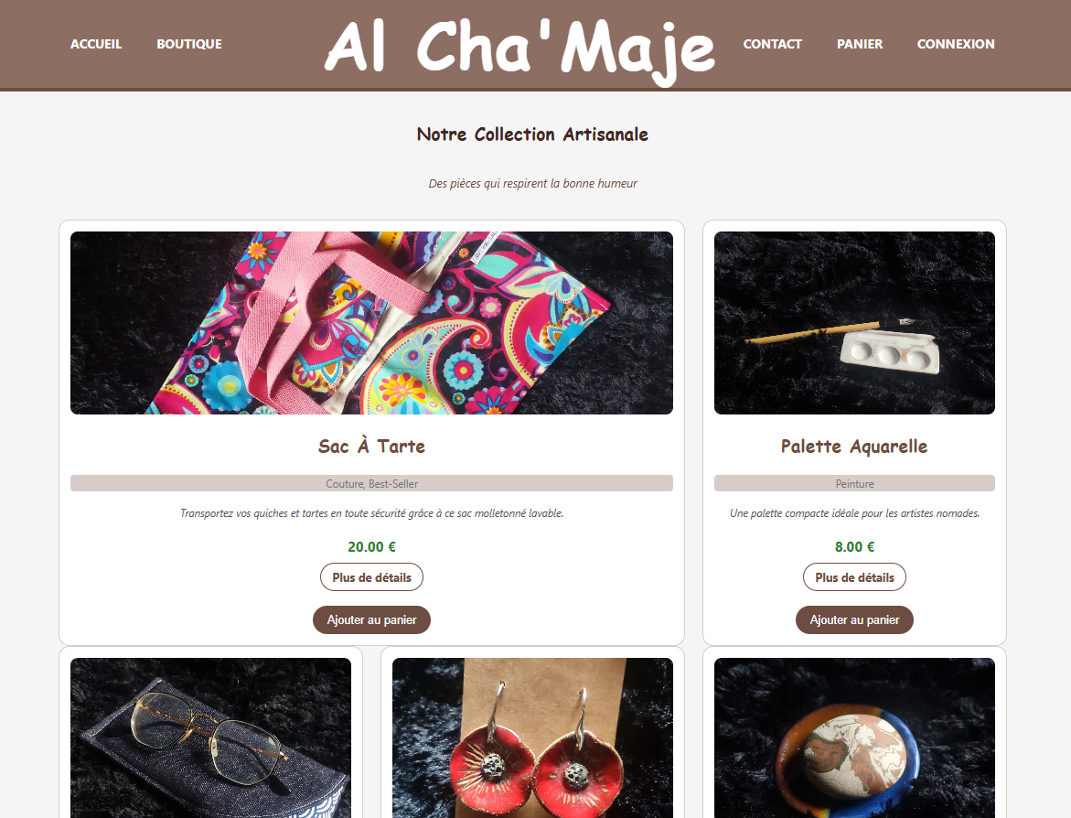
Task: Click the Notre Collection Artisanale heading
Action: coord(533,134)
